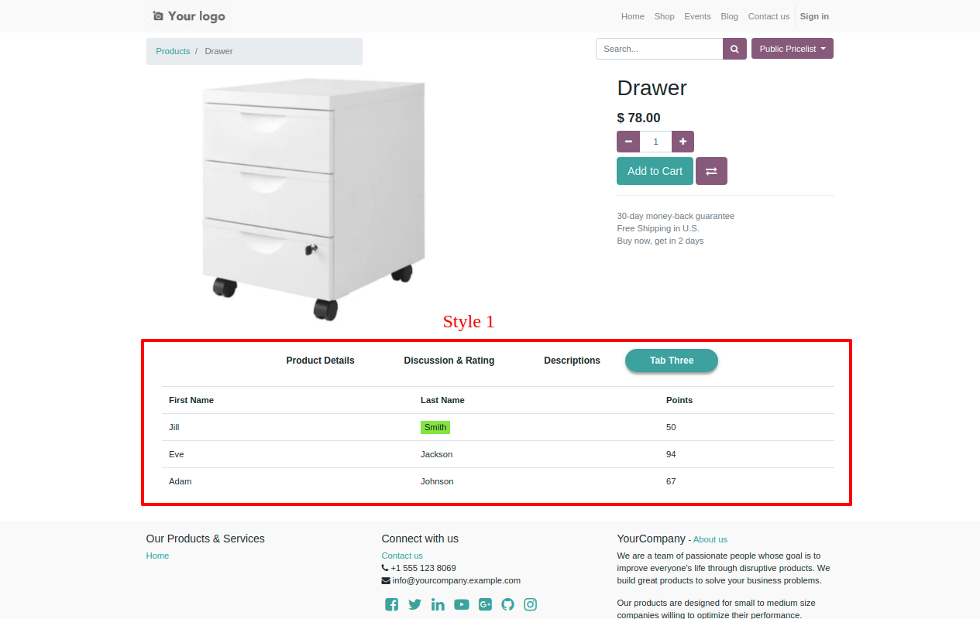Click the Adam table cell
The image size is (980, 619).
181,481
